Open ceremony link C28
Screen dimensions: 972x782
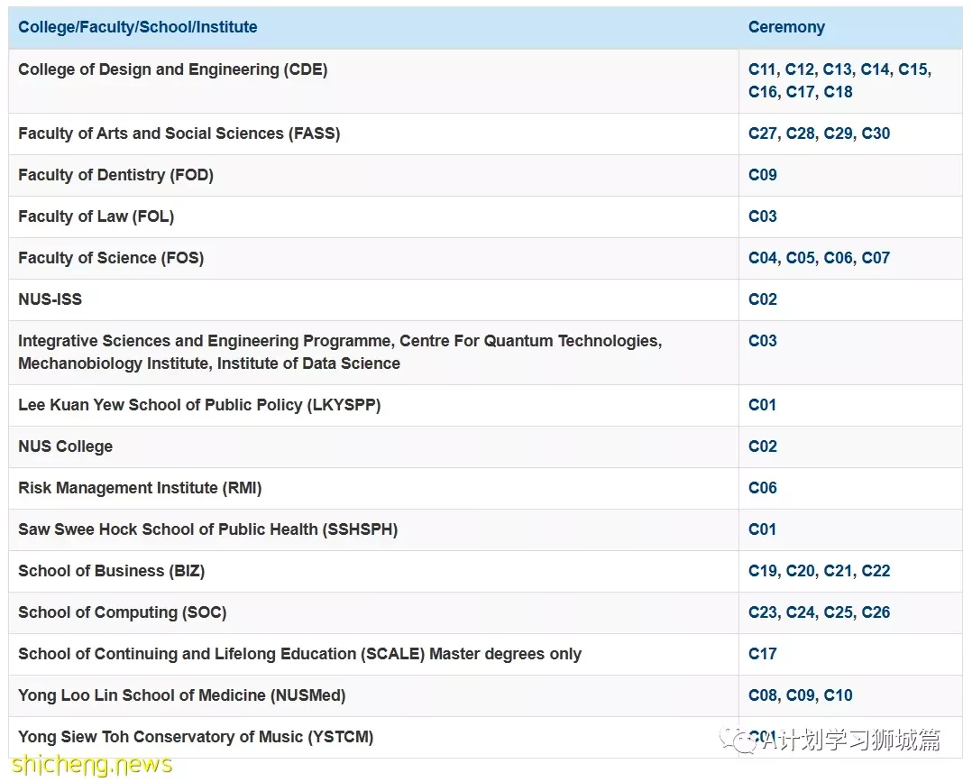pyautogui.click(x=801, y=133)
